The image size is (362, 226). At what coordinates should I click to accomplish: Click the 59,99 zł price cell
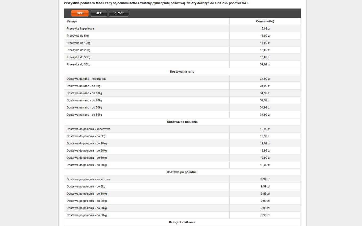265,64
